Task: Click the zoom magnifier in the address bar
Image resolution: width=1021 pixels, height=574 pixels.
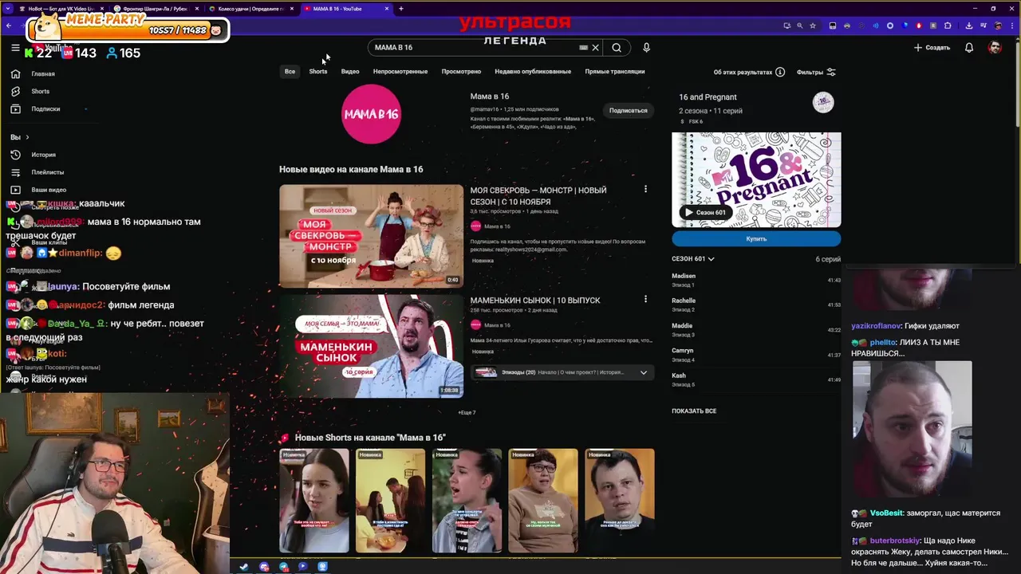Action: (800, 26)
